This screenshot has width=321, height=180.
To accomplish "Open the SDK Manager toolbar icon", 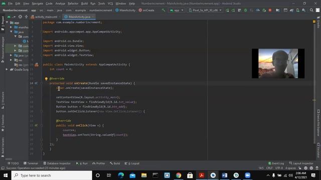I will pos(303,10).
